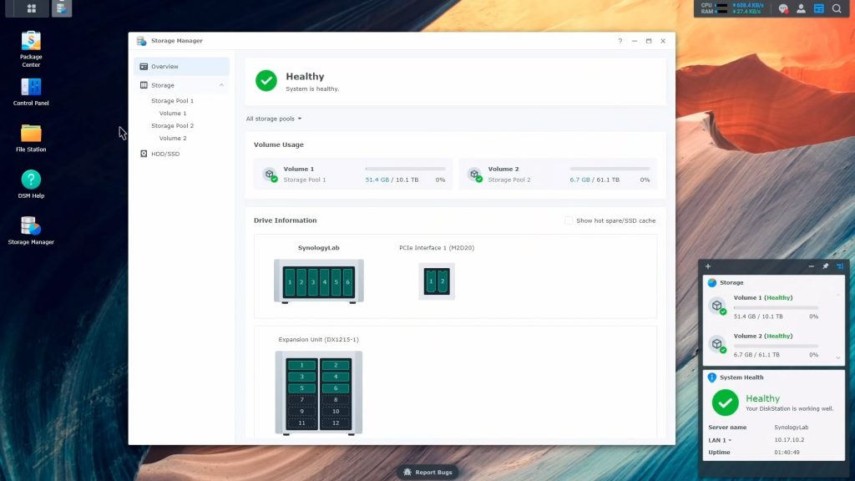The width and height of the screenshot is (855, 481).
Task: Click the 51.4 GB used value in Volume Usage
Action: [377, 180]
